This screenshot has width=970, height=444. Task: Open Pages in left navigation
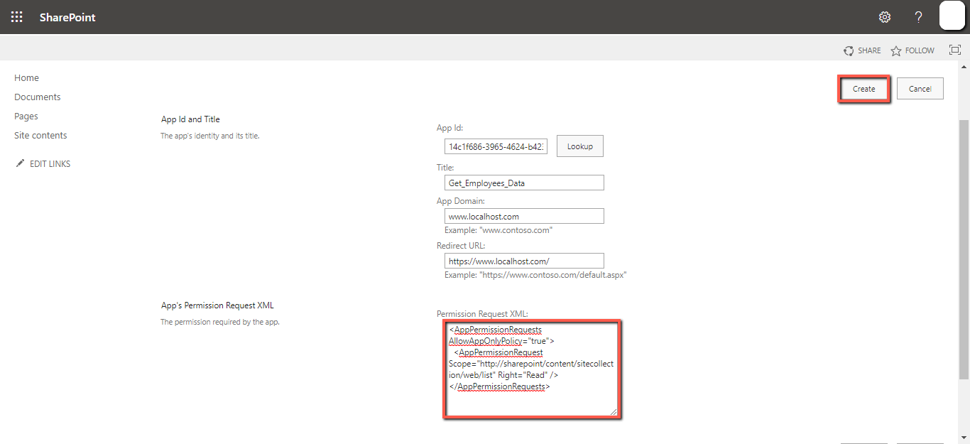pyautogui.click(x=26, y=117)
